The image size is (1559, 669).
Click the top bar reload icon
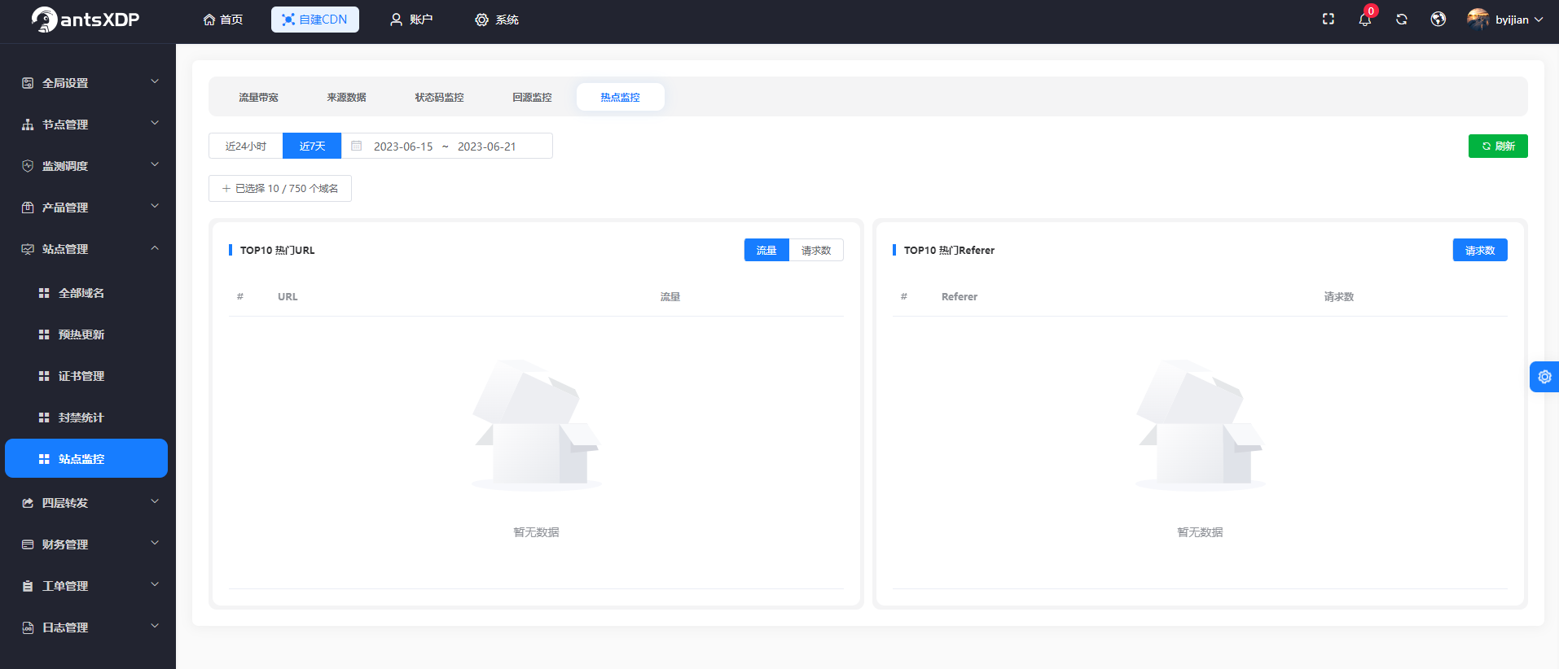pyautogui.click(x=1402, y=20)
